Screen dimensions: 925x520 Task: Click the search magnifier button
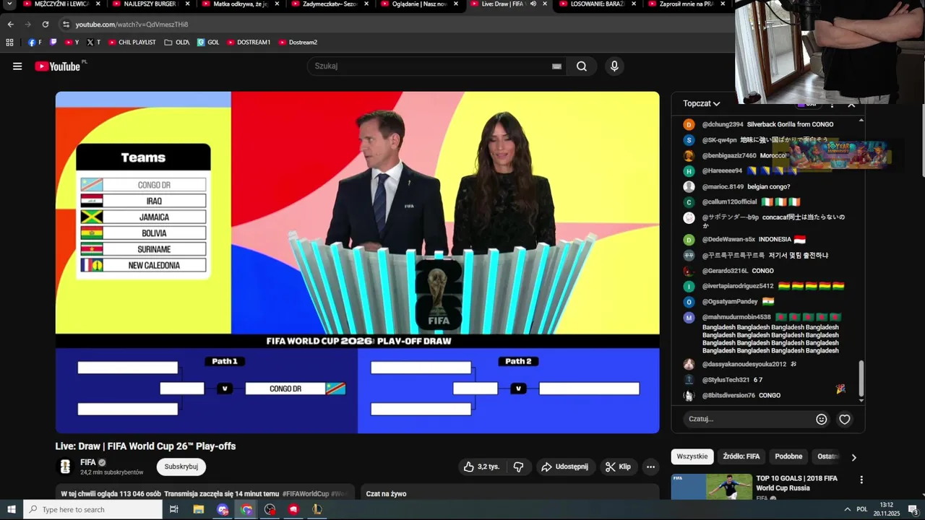(x=582, y=66)
